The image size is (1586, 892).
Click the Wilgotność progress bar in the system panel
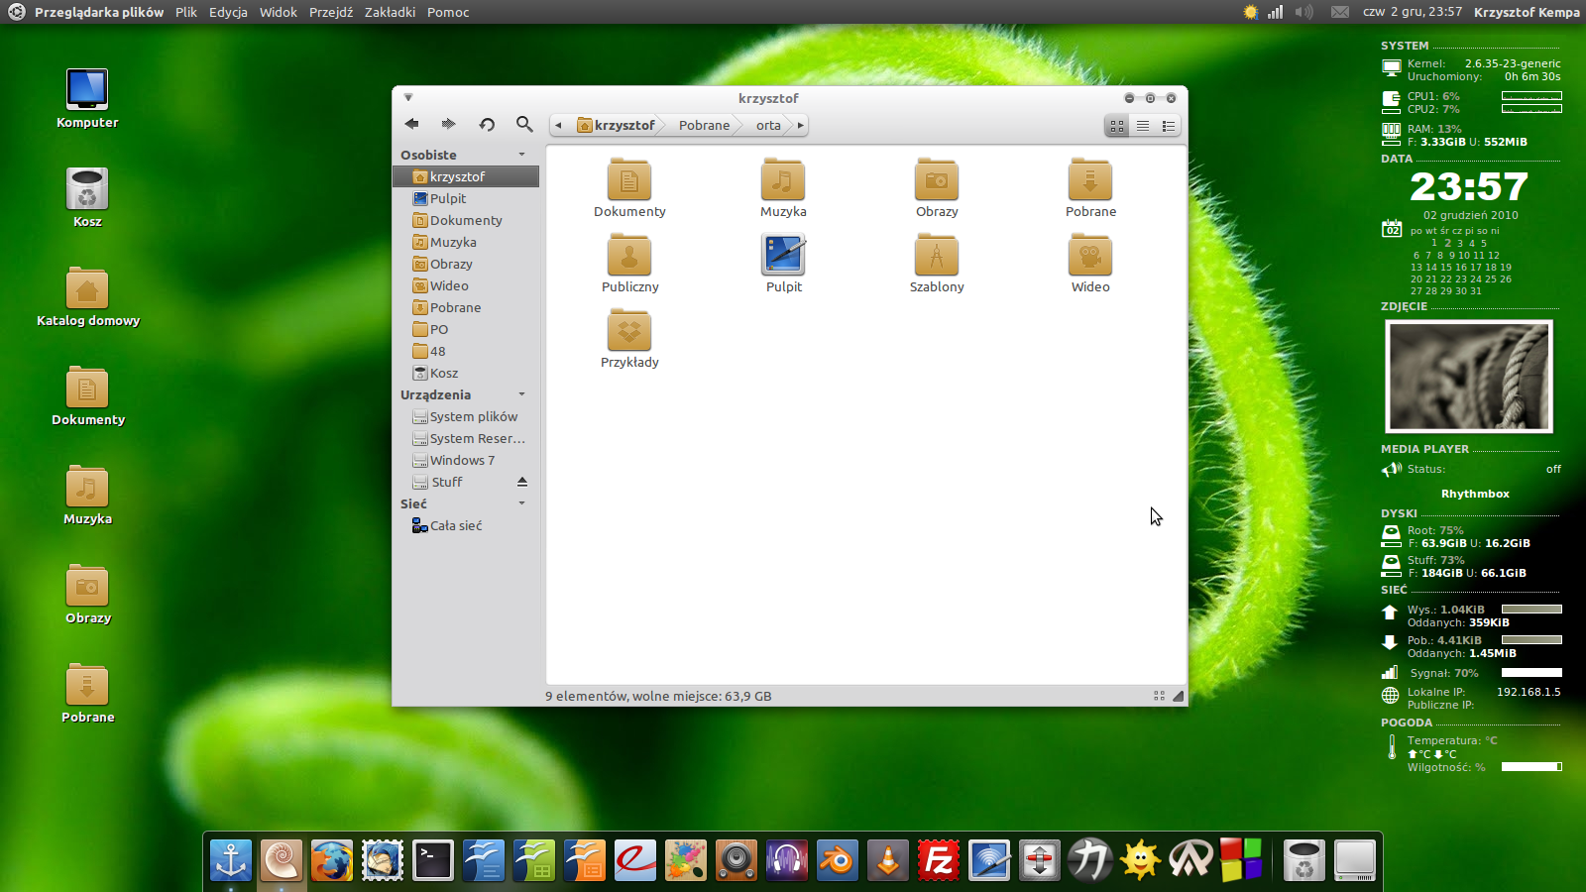(1530, 767)
